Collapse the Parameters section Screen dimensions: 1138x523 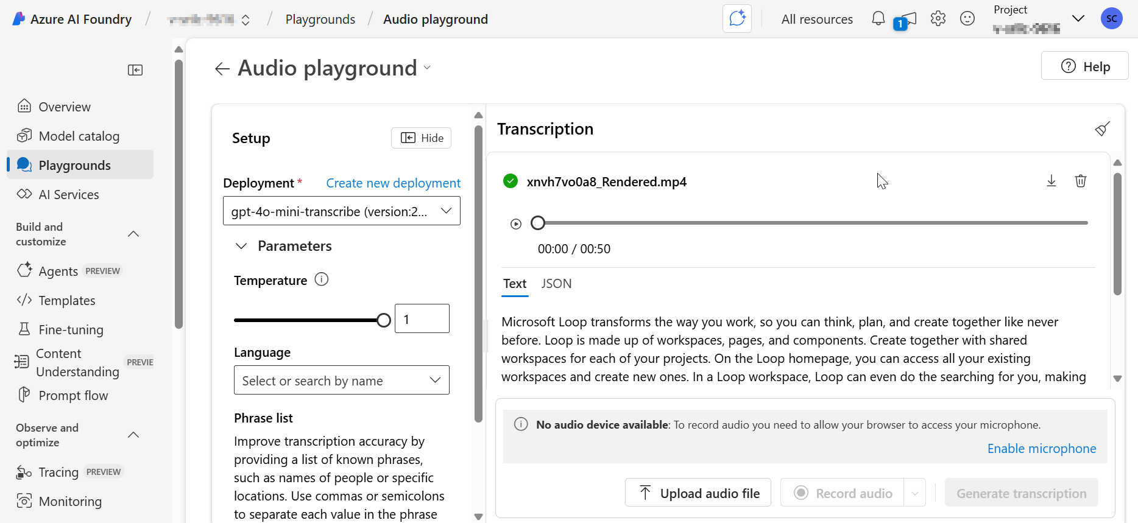pyautogui.click(x=241, y=246)
